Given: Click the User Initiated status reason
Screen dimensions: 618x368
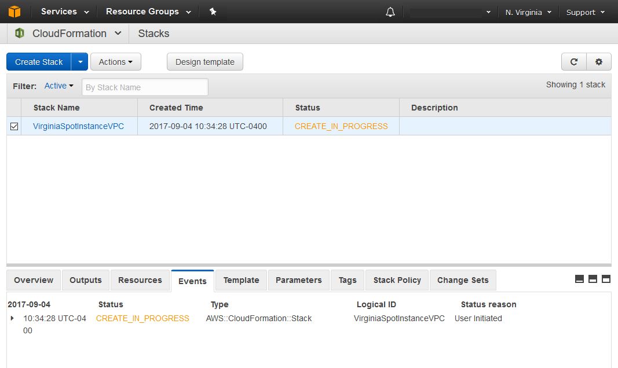Looking at the screenshot, I should [478, 318].
